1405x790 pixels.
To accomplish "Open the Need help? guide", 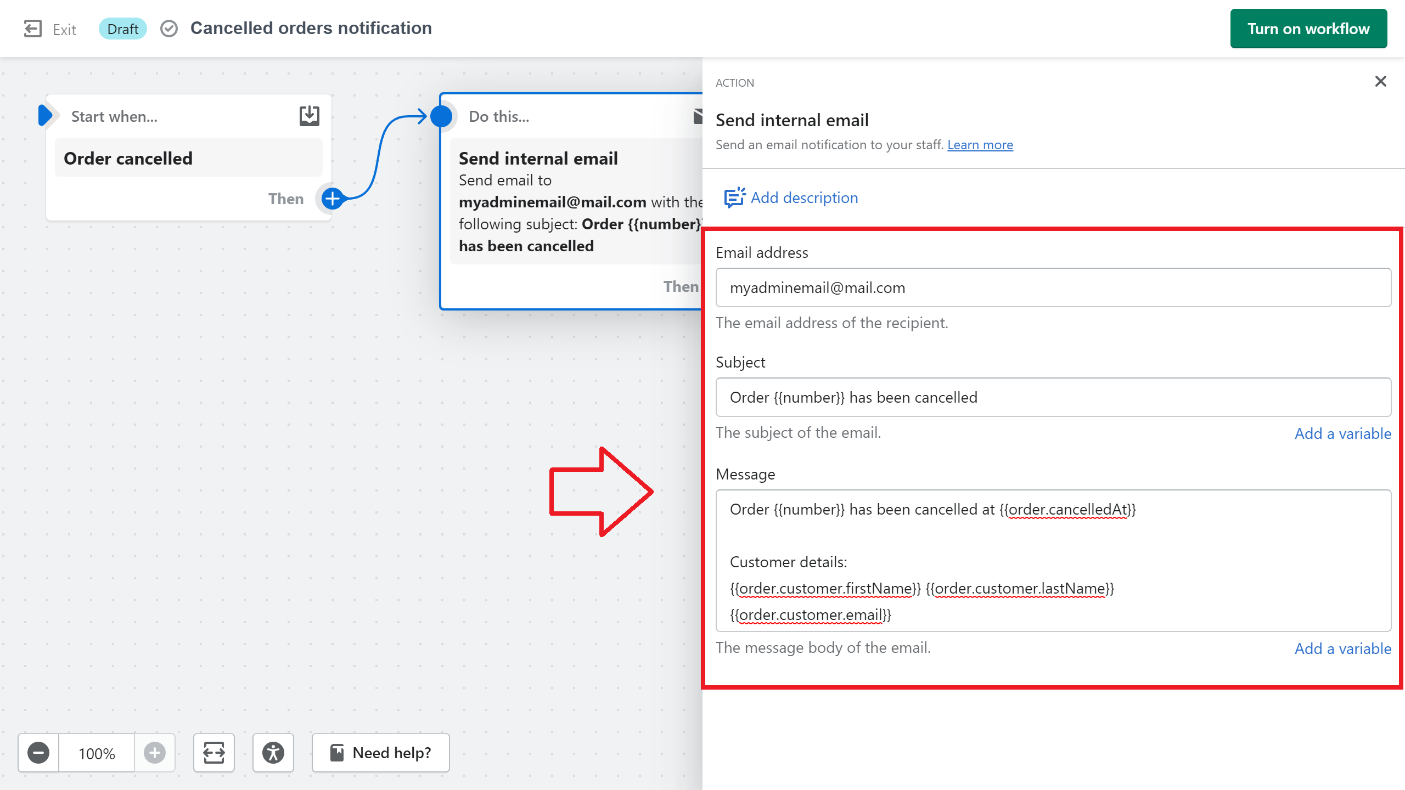I will pos(381,753).
